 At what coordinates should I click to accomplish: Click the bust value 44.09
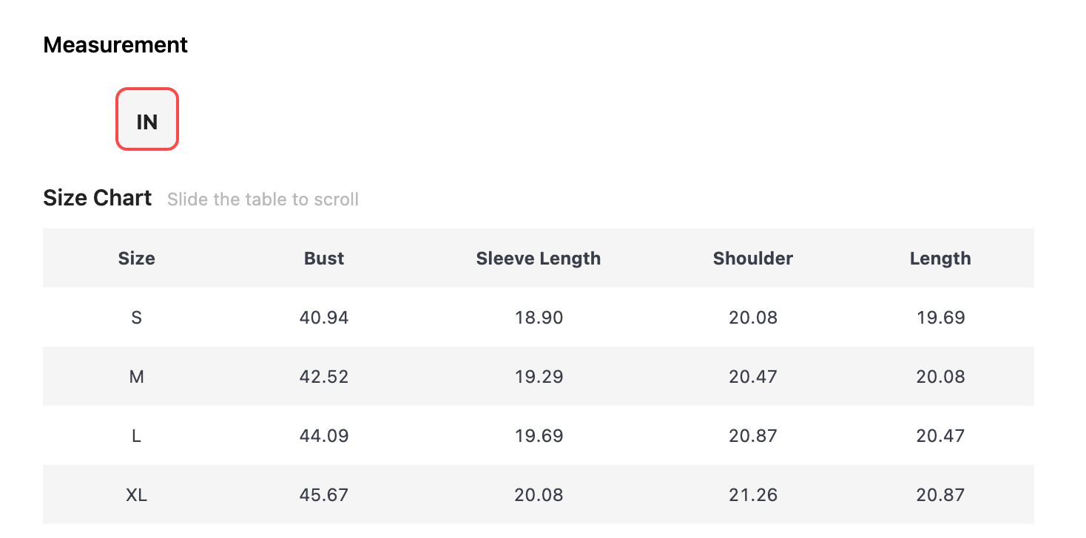click(x=324, y=435)
